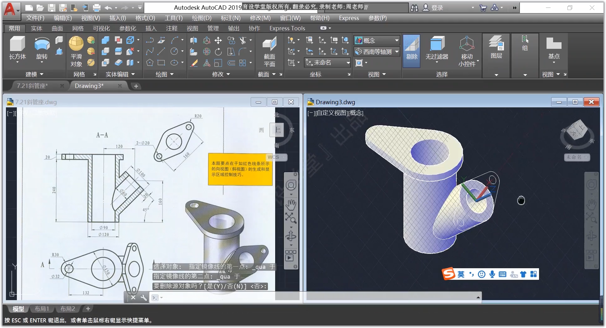The width and height of the screenshot is (606, 328).
Task: Switch to the 7.21斜管座* document tab
Action: pos(32,86)
